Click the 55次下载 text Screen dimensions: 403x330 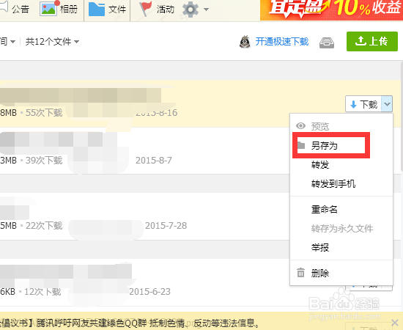click(44, 113)
